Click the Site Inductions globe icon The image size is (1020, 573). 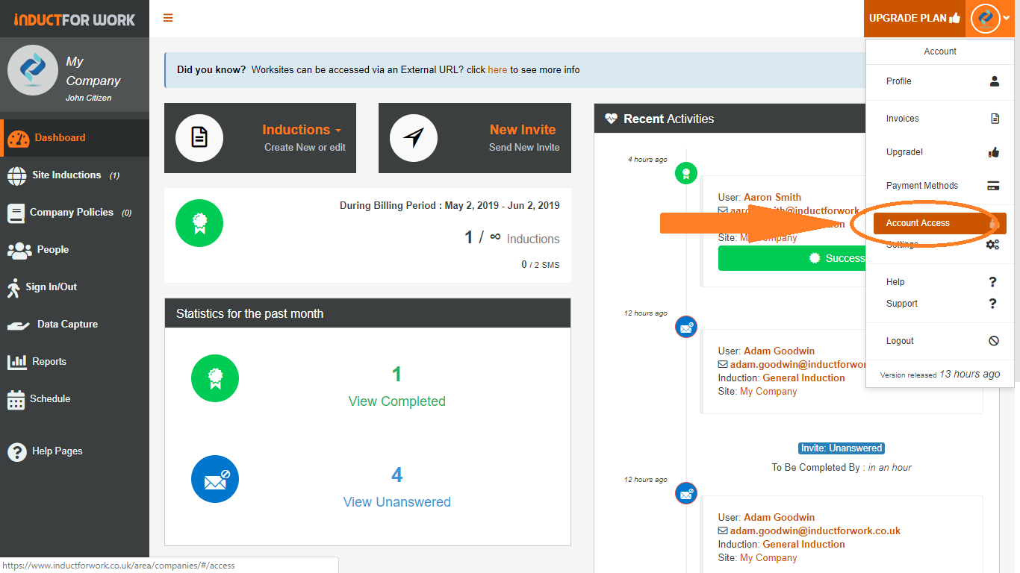click(x=16, y=175)
